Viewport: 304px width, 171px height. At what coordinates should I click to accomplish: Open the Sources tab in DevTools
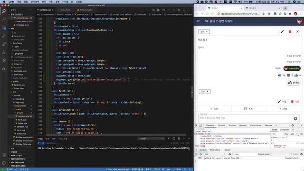(232, 125)
